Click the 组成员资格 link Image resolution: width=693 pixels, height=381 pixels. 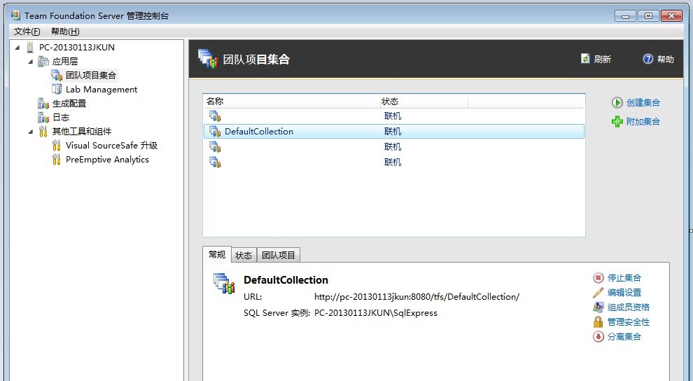pyautogui.click(x=629, y=307)
